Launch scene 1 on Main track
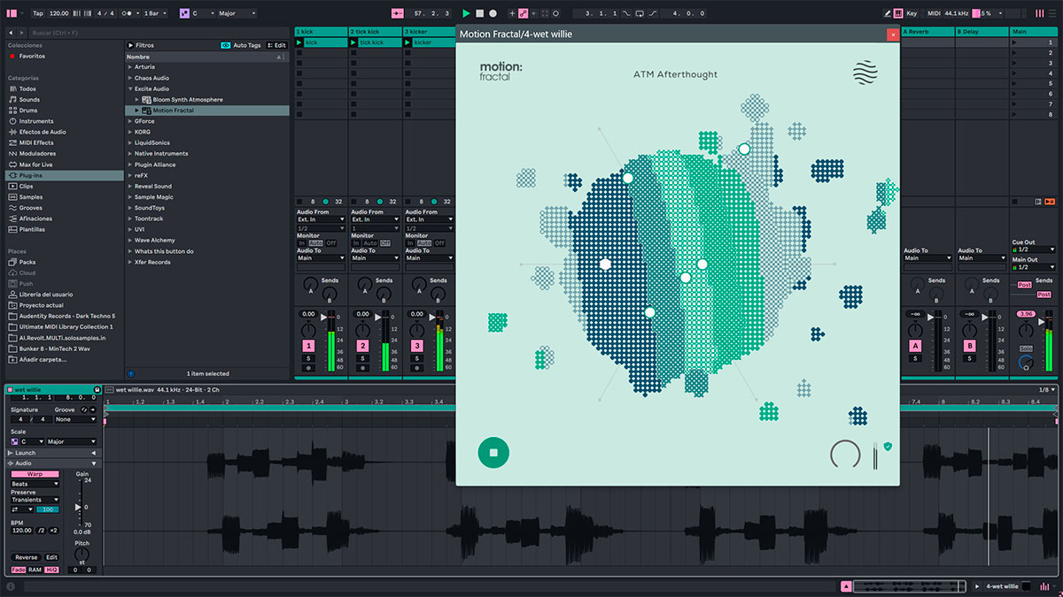1063x597 pixels. click(1016, 42)
